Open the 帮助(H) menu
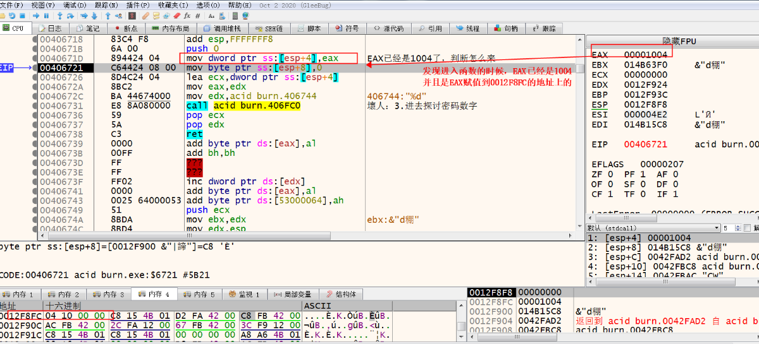 point(240,4)
